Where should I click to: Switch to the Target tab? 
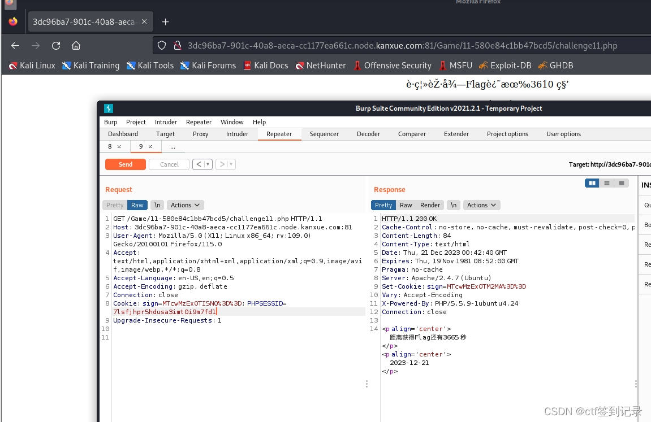(x=165, y=134)
